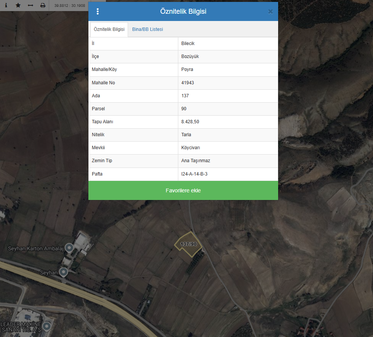This screenshot has height=337, width=373.
Task: Click the 137/90 parcel label
Action: point(188,244)
